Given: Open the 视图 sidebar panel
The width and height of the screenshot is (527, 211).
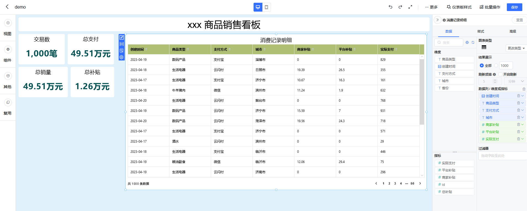Looking at the screenshot, I should tap(8, 28).
